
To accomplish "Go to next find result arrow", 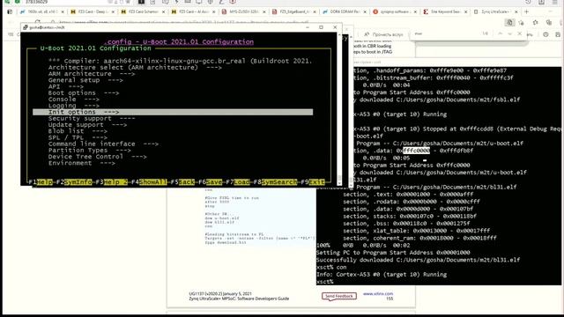I will point(509,33).
